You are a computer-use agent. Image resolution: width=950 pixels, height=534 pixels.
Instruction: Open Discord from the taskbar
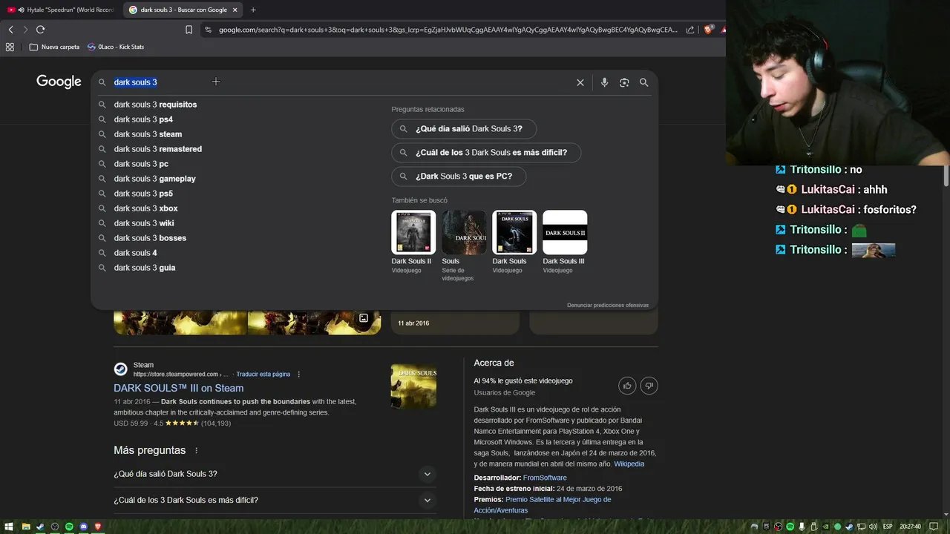[83, 527]
